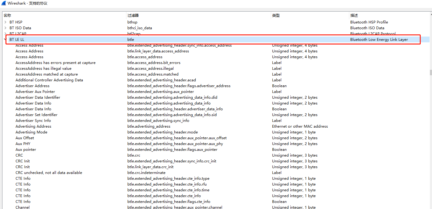The image size is (432, 209).
Task: Select the Advertiser Address row
Action: 32,86
